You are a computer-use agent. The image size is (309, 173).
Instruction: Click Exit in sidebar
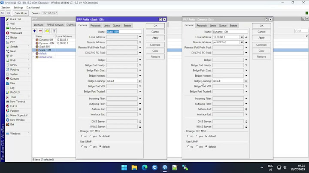tap(12, 125)
